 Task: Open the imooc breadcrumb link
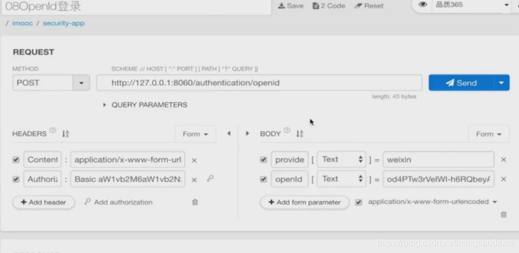tap(22, 23)
